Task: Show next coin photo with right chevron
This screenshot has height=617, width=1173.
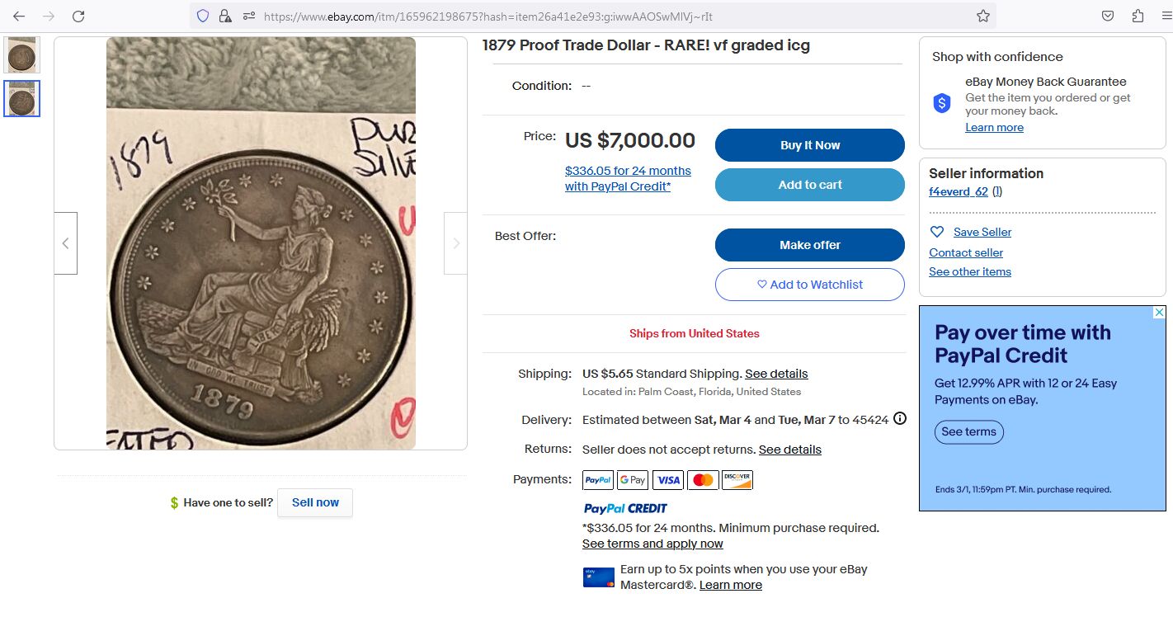Action: tap(455, 243)
